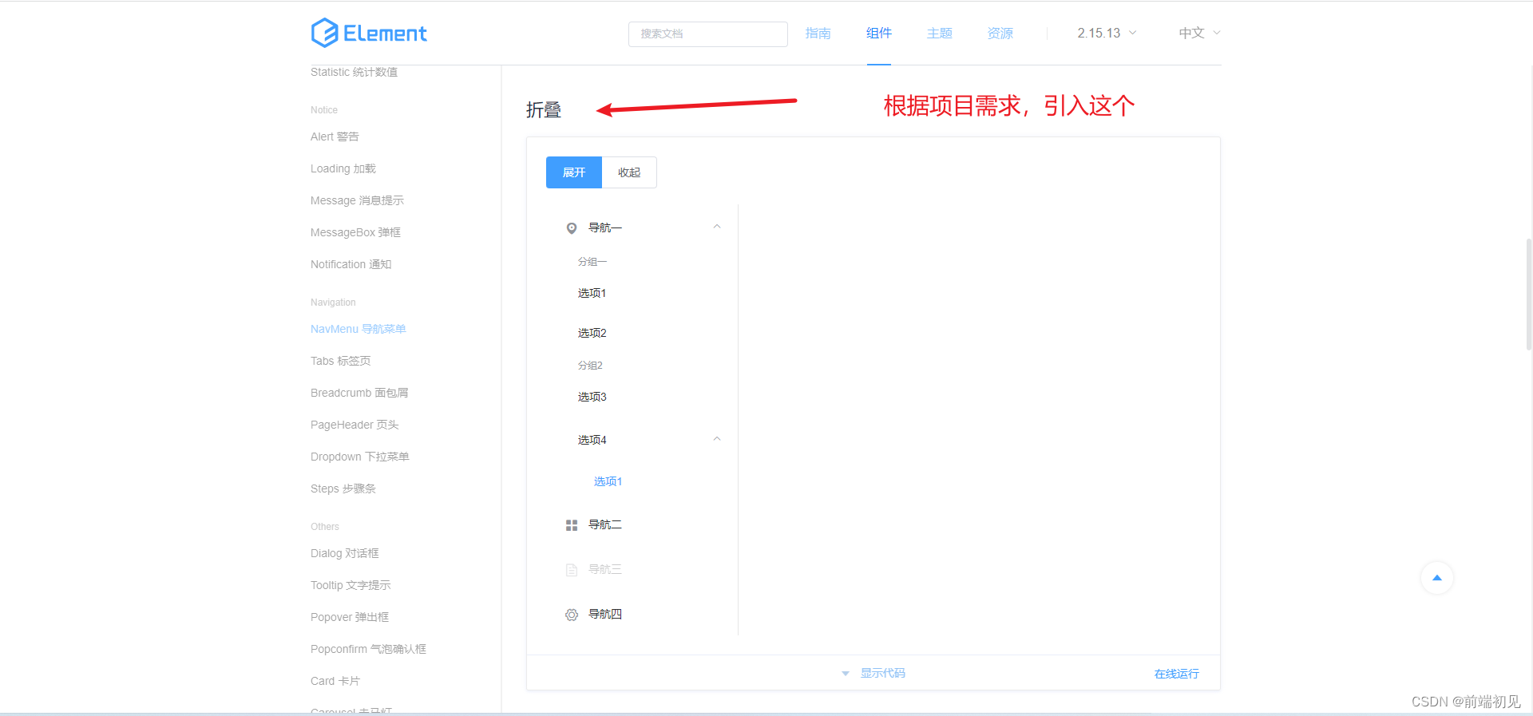Open NavMenu 导航菜单 in sidebar
The height and width of the screenshot is (716, 1533).
tap(358, 329)
